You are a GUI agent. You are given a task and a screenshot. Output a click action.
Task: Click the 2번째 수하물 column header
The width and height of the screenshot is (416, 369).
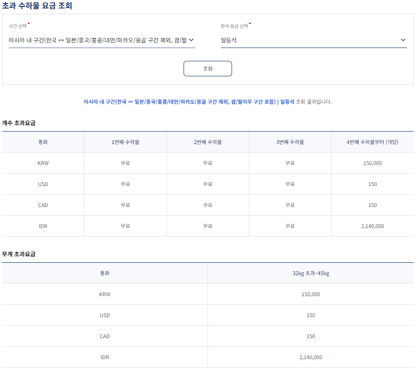click(207, 142)
